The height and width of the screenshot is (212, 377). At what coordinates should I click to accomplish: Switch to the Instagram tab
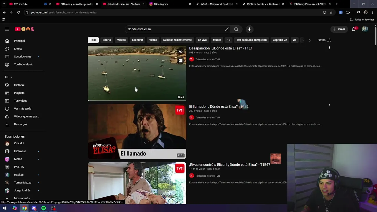[170, 4]
